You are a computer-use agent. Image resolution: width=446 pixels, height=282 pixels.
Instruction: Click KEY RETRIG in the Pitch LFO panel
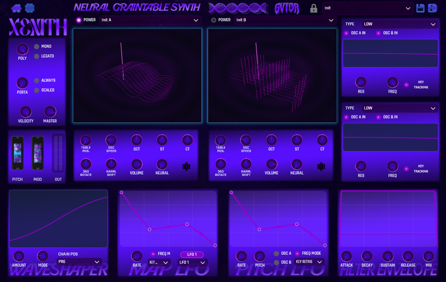[x=310, y=262]
